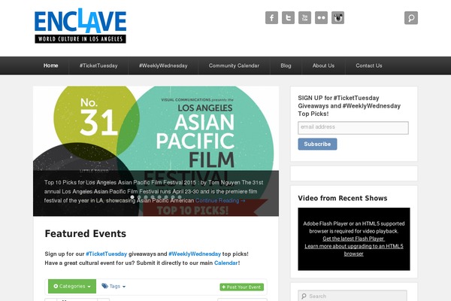
Task: Open the Blog menu item
Action: (286, 65)
